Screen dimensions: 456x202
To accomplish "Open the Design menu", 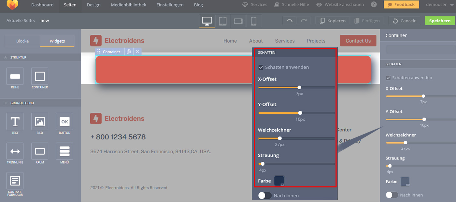I will (94, 5).
